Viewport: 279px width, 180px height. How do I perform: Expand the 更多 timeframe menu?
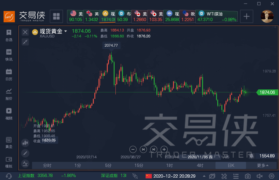pyautogui.click(x=262, y=165)
